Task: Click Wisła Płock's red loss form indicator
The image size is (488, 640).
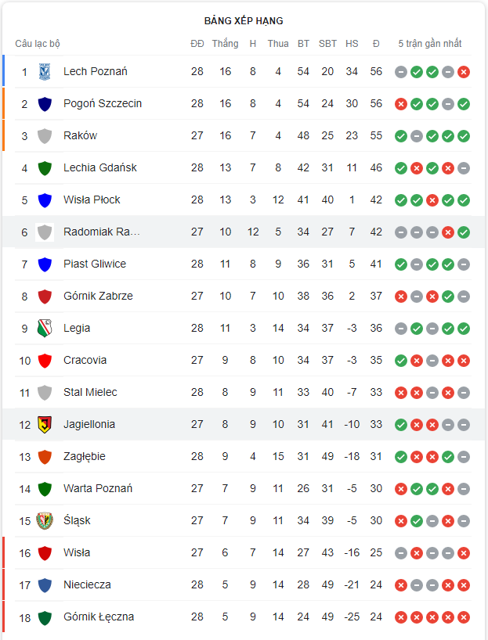Action: [x=434, y=200]
